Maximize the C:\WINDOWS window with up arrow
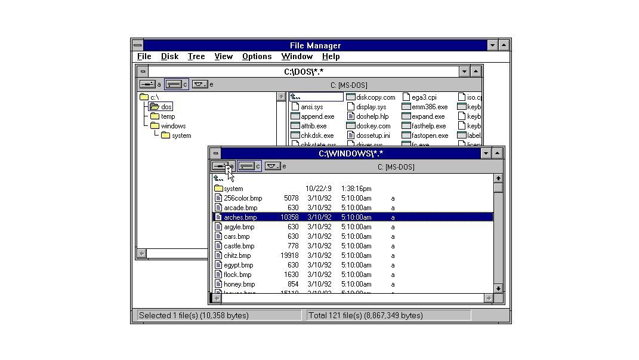This screenshot has height=360, width=639. (497, 153)
